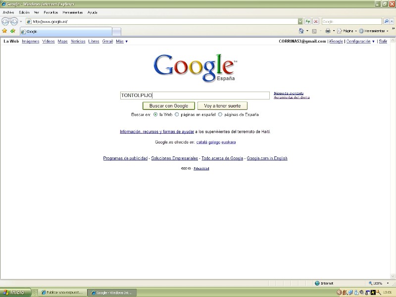Switch Google language to euskara
The width and height of the screenshot is (396, 297).
coord(229,142)
